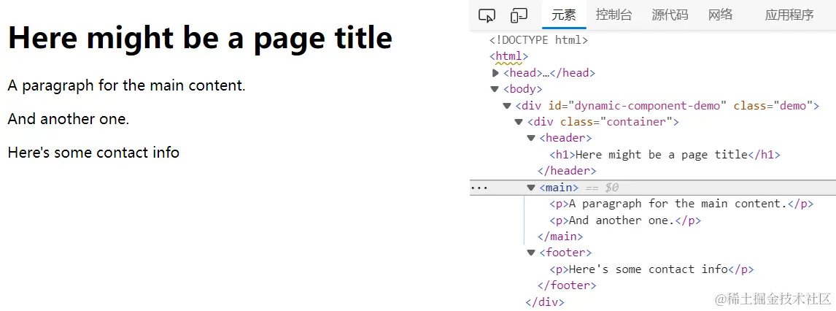The height and width of the screenshot is (311, 836).
Task: Click the page paragraph 'And another one.'
Action: (69, 119)
